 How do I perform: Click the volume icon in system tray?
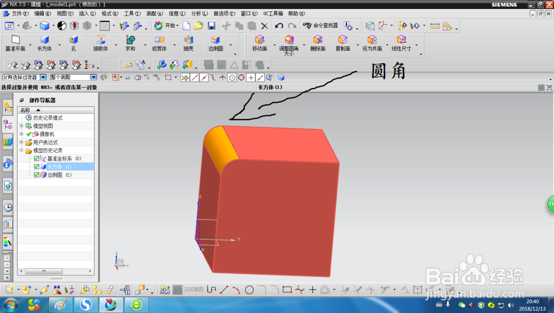[x=511, y=305]
